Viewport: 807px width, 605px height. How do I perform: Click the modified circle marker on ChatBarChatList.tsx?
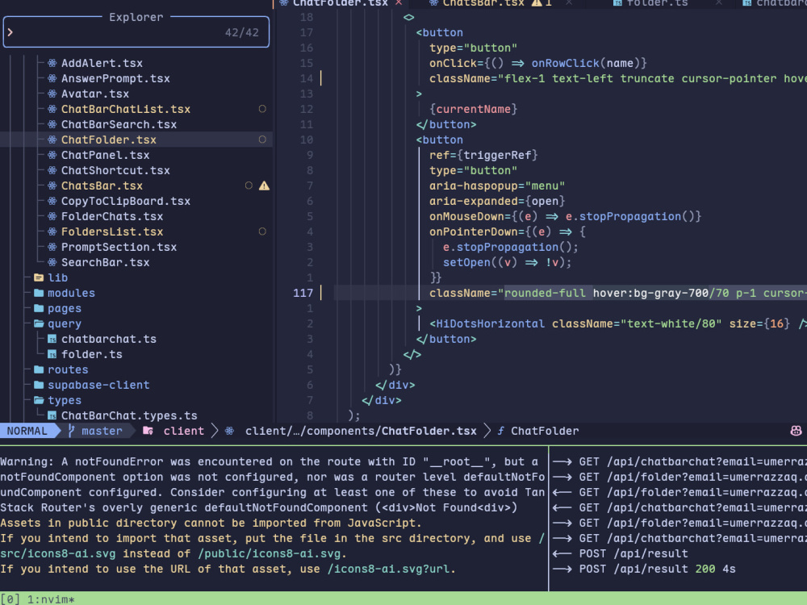(262, 109)
